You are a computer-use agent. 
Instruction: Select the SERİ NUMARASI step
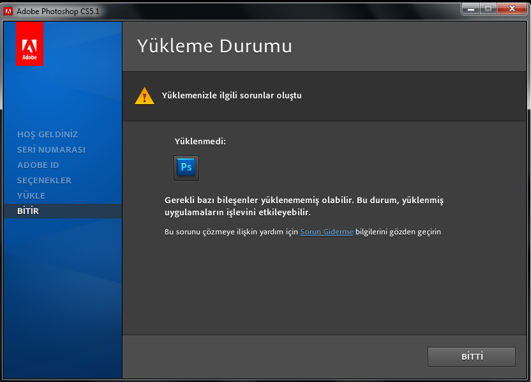pyautogui.click(x=51, y=150)
